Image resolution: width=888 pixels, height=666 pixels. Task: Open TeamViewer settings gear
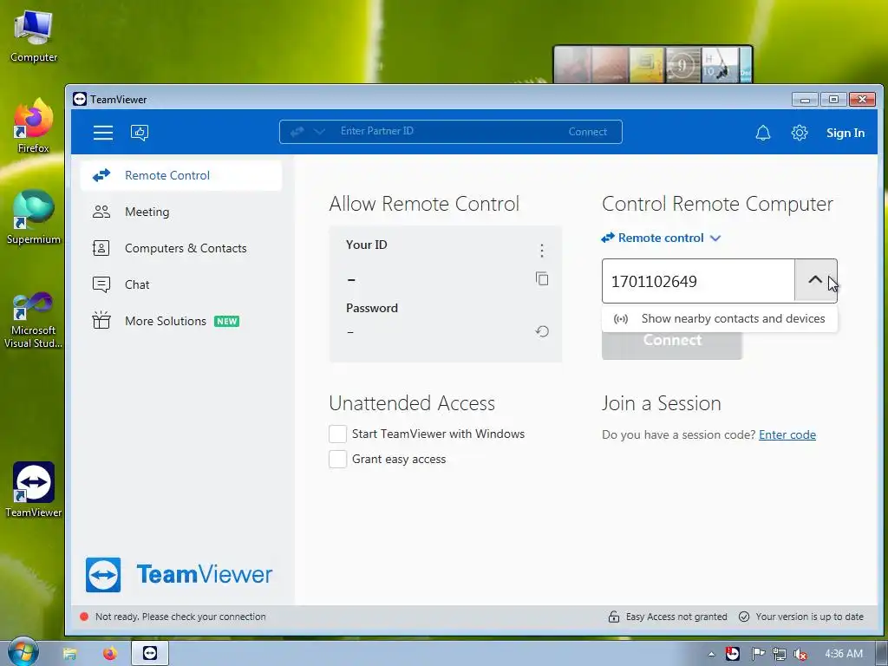pos(799,133)
